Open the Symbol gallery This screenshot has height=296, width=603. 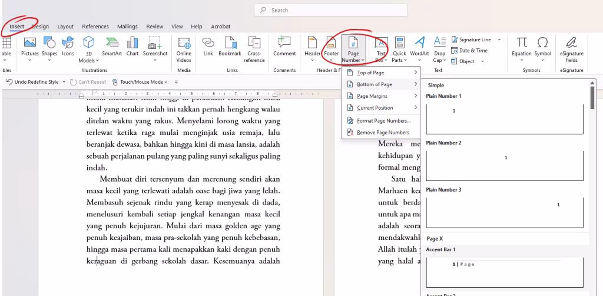[x=542, y=50]
